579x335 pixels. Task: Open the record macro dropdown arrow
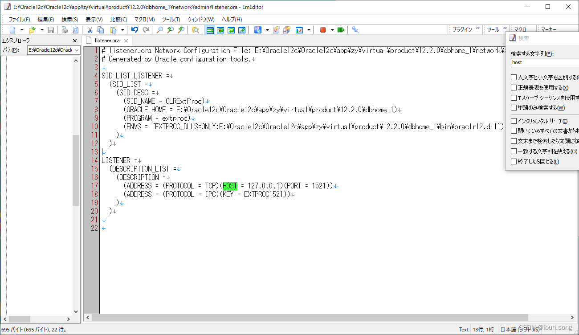pos(332,30)
